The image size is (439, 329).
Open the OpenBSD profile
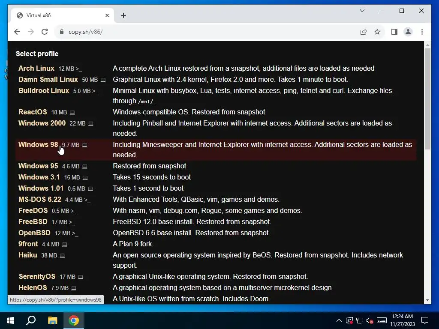(x=34, y=233)
